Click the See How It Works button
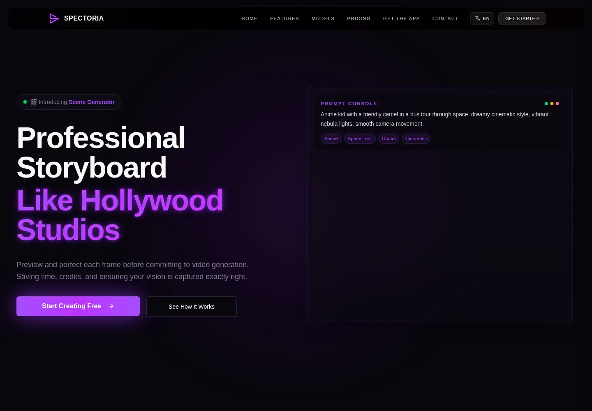Image resolution: width=592 pixels, height=411 pixels. 192,307
